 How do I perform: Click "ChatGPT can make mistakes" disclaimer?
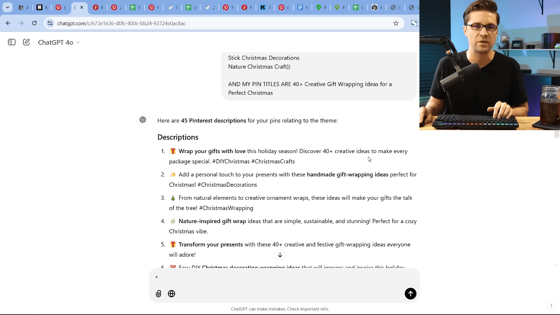[x=258, y=309]
